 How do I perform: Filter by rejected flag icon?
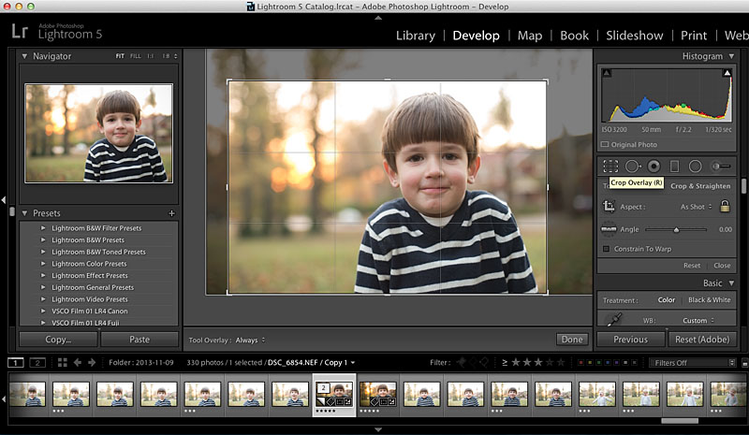click(x=484, y=362)
